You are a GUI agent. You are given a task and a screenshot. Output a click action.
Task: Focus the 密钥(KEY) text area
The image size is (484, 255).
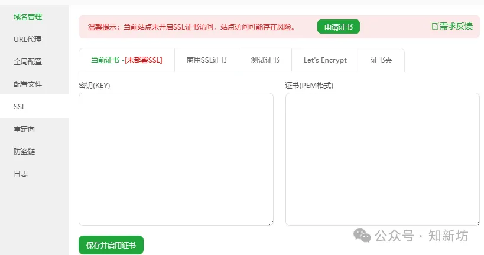tap(176, 159)
